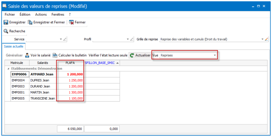The height and width of the screenshot is (137, 272).
Task: Minimize the Saisie des valeurs window
Action: pyautogui.click(x=253, y=6)
